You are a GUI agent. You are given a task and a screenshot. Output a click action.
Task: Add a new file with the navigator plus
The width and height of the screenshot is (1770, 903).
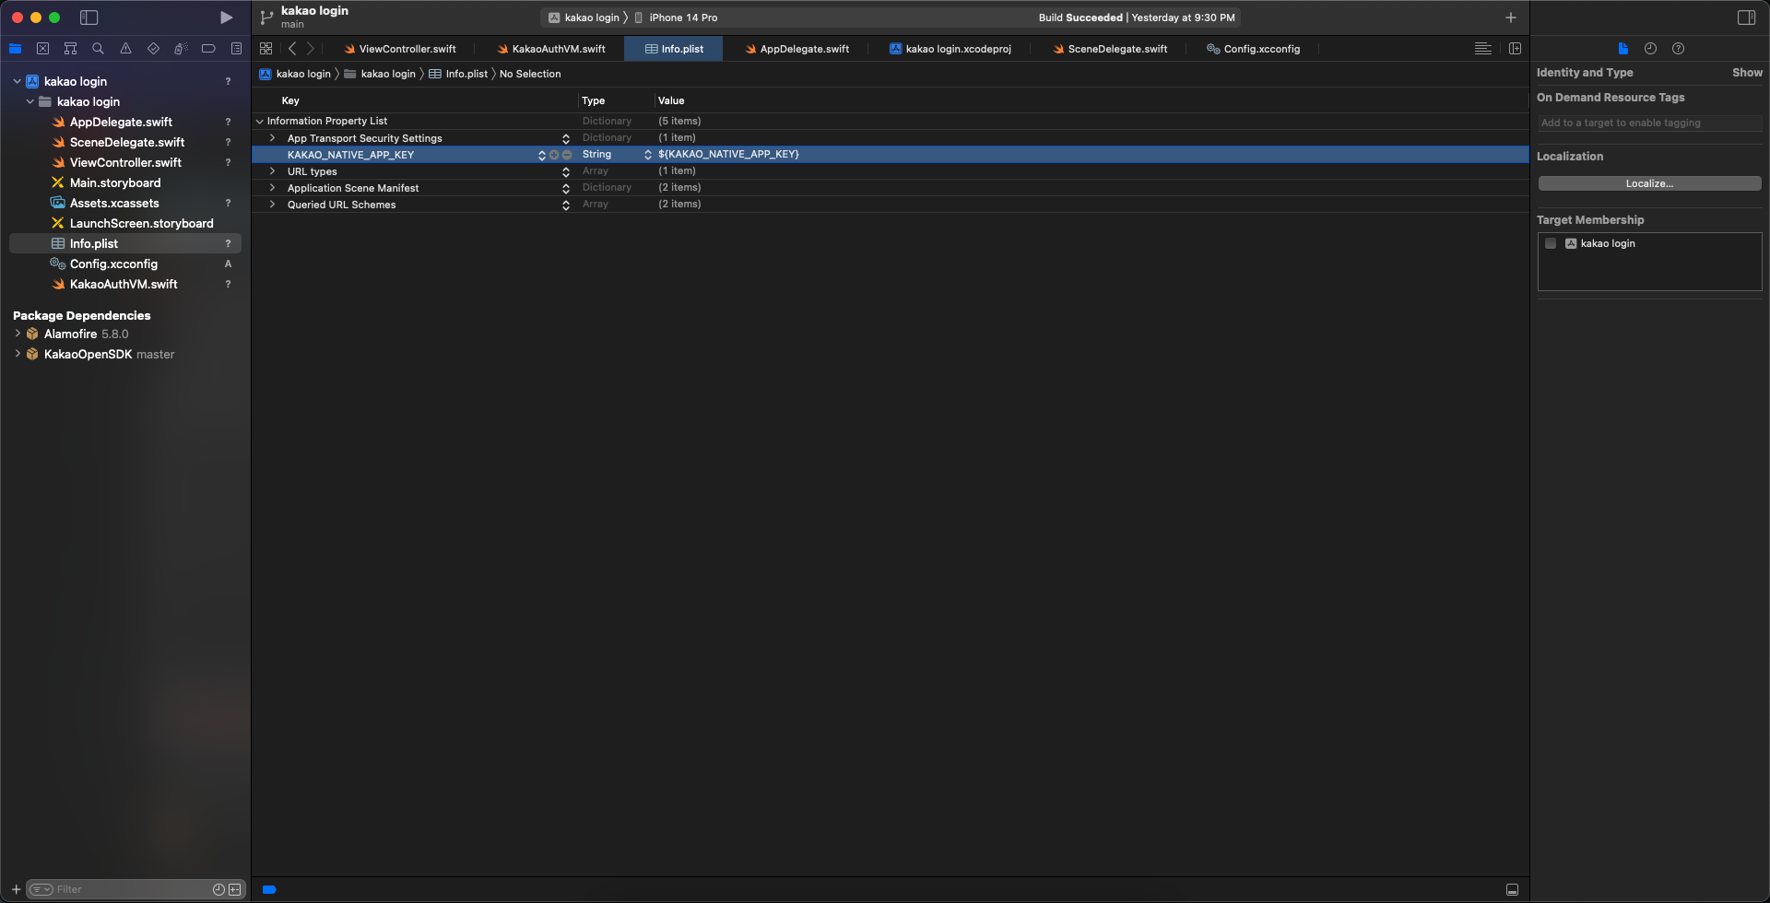16,889
